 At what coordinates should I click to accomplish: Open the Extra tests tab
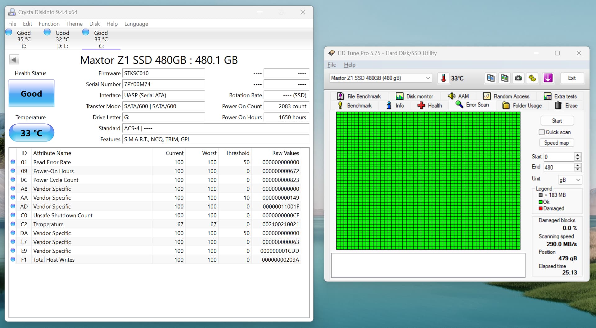(560, 96)
